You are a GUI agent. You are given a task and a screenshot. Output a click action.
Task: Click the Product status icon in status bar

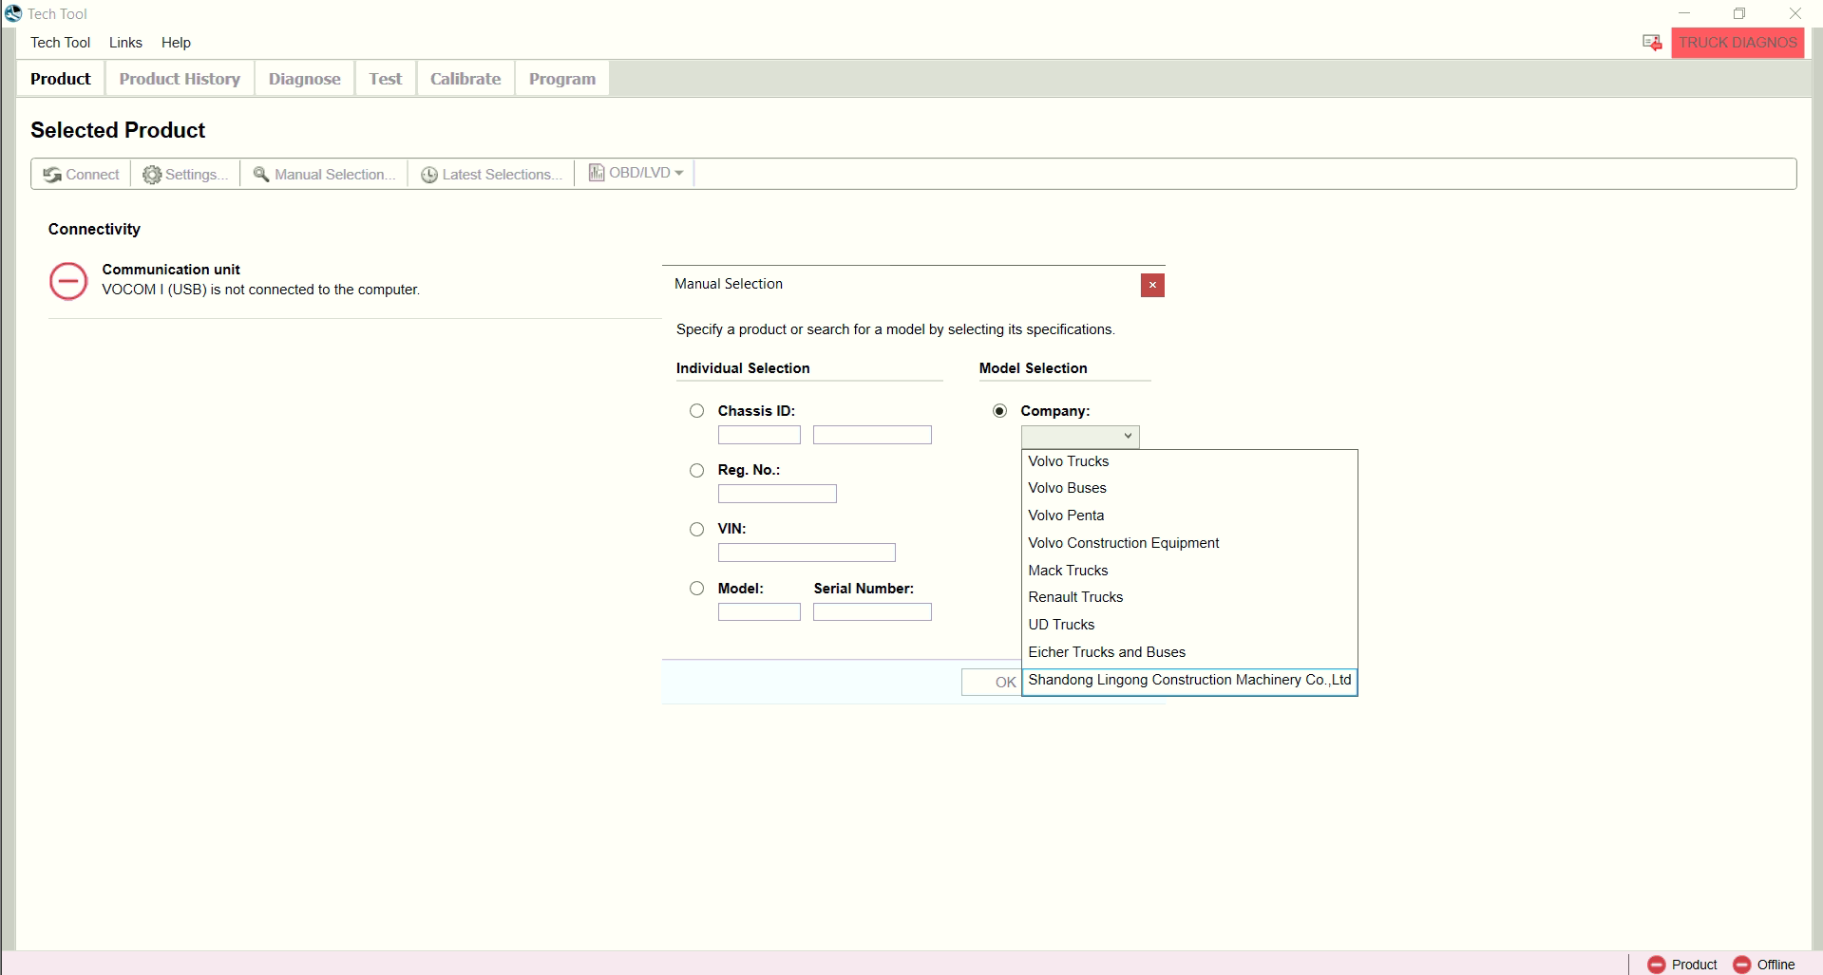click(x=1657, y=965)
